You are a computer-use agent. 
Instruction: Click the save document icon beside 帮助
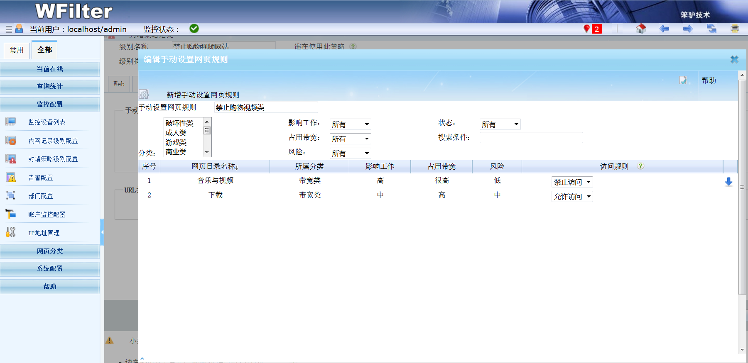683,80
